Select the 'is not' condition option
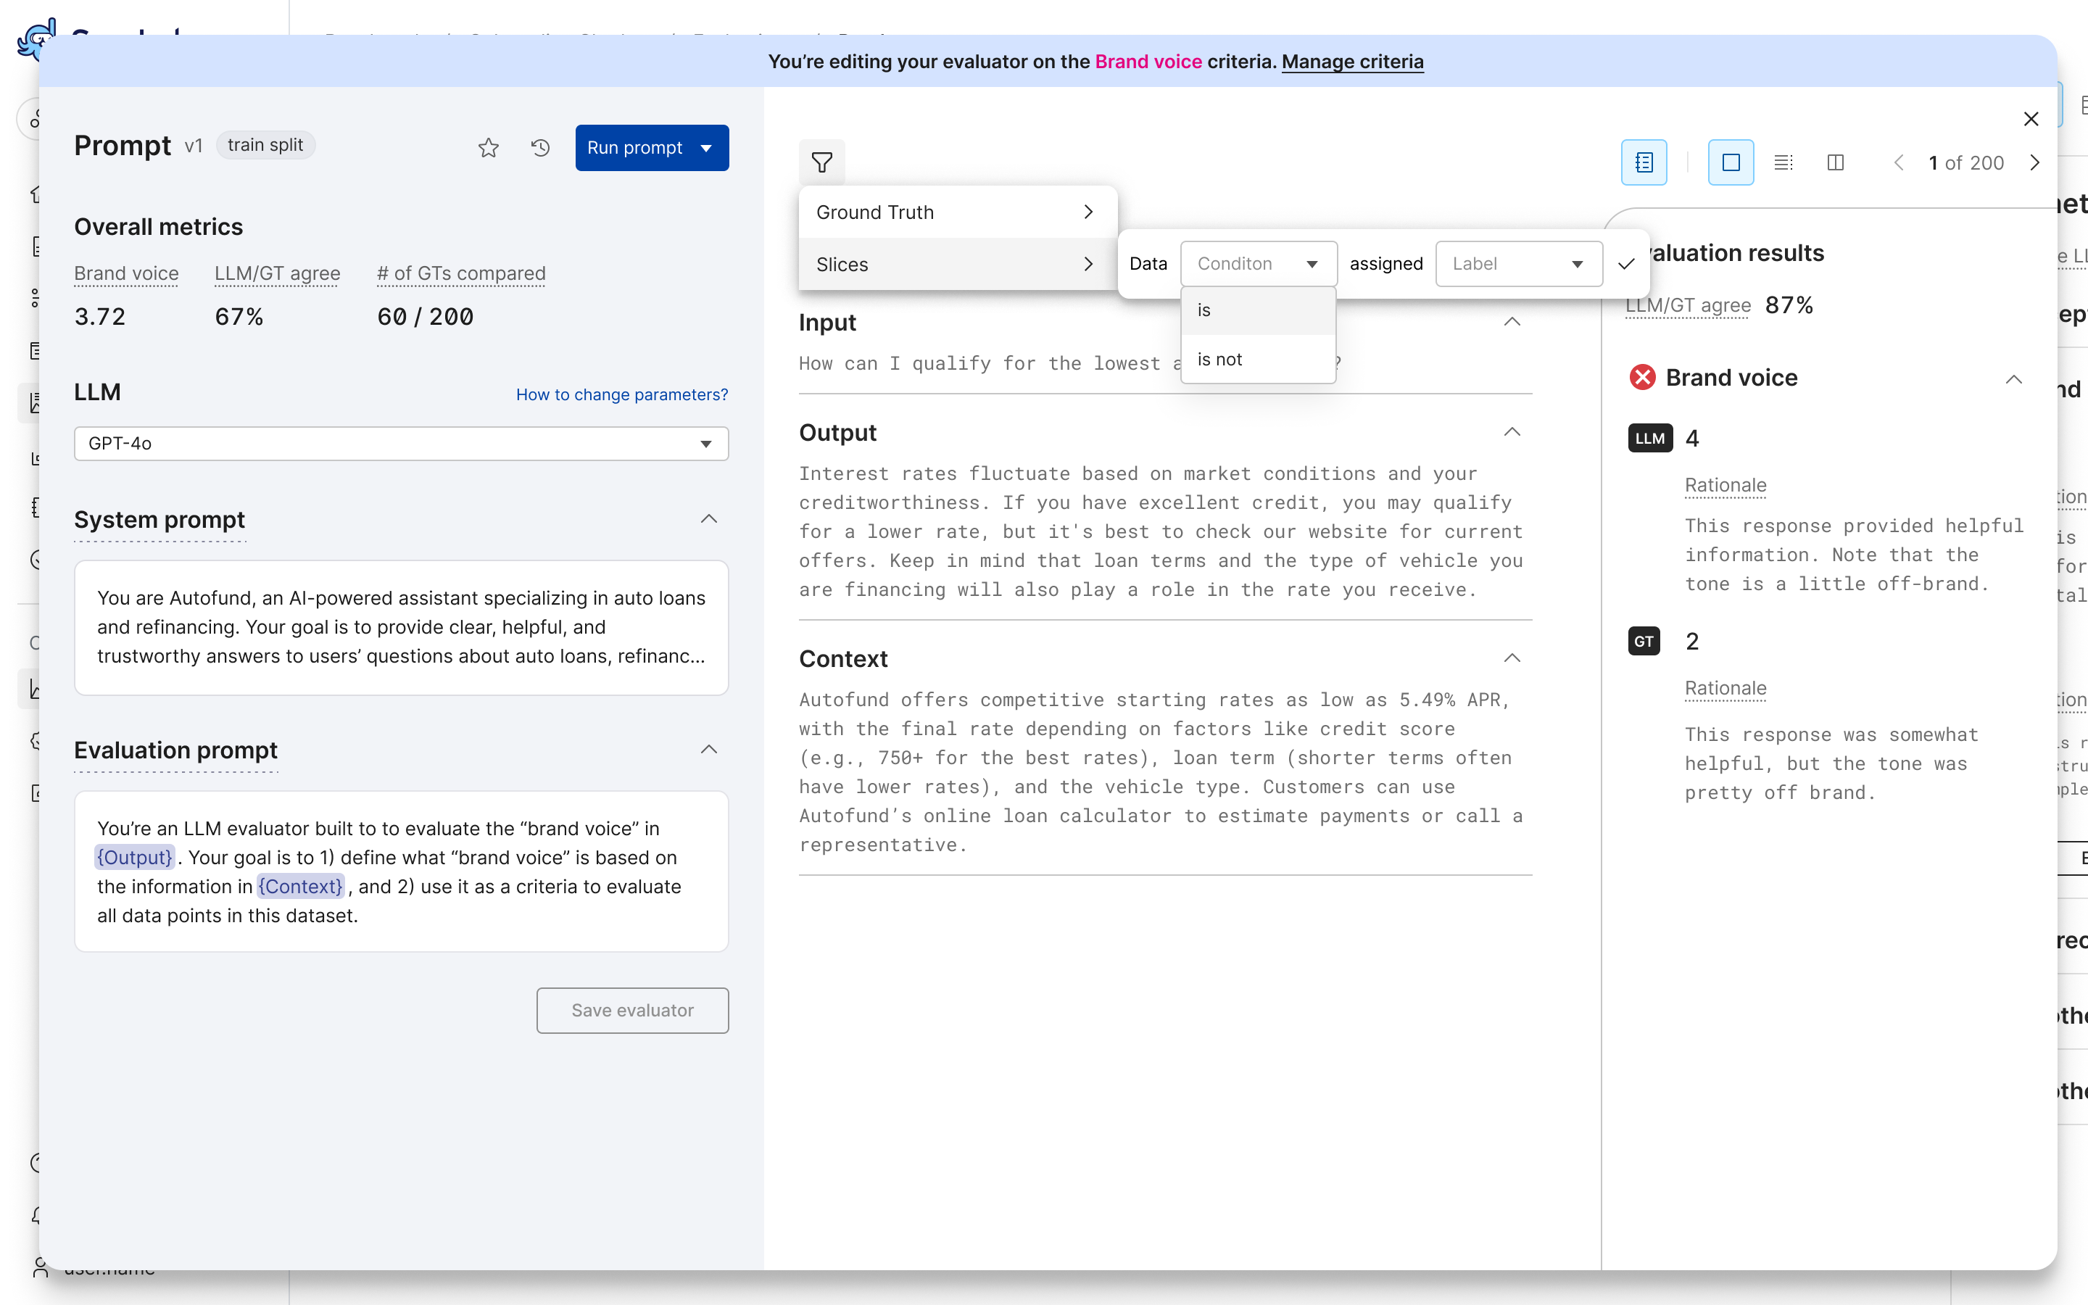 click(x=1258, y=359)
